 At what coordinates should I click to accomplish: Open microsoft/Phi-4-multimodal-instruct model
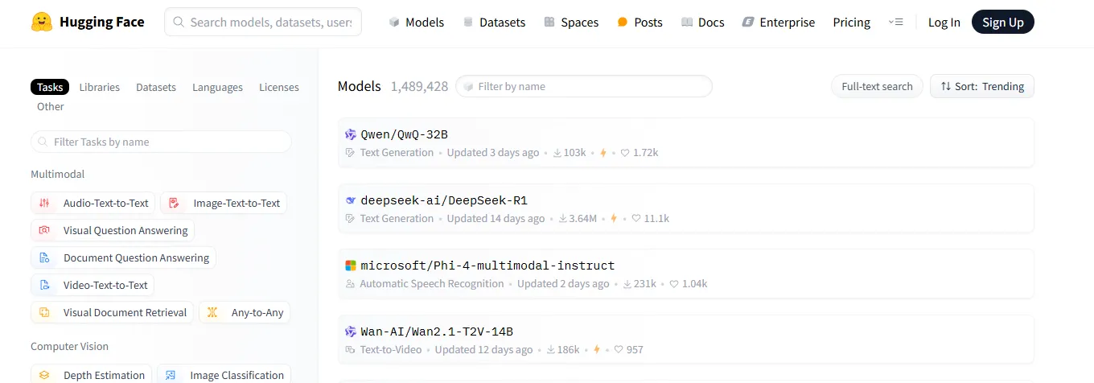(x=686, y=274)
